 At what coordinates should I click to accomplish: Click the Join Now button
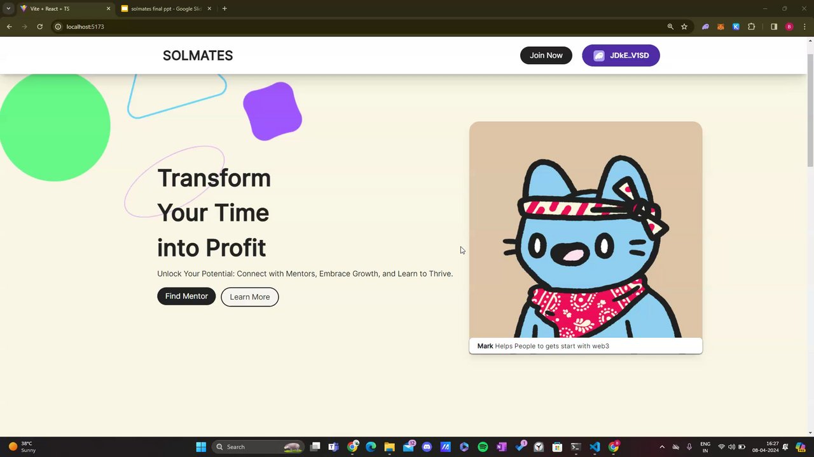[x=546, y=55]
